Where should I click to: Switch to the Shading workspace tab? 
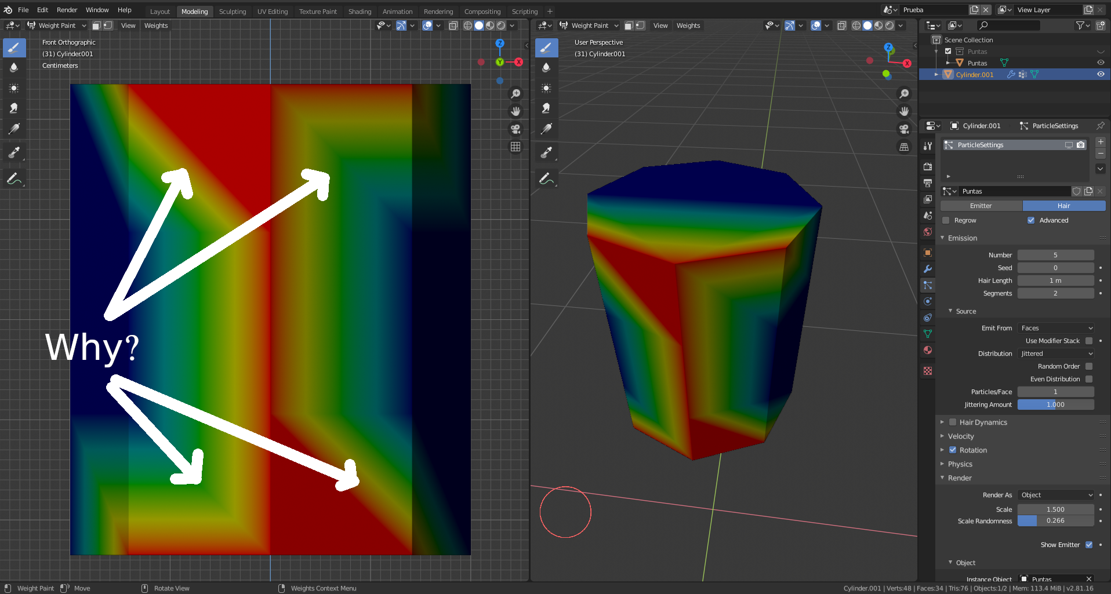360,12
